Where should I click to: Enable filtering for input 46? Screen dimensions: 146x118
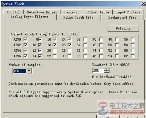101,56
